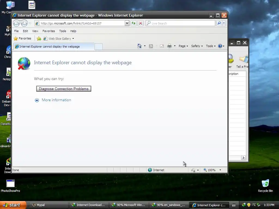Click the Description column header in background window

[237, 74]
